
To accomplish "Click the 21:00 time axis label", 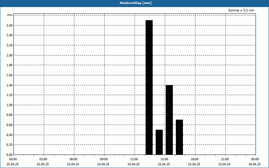I will (225, 159).
